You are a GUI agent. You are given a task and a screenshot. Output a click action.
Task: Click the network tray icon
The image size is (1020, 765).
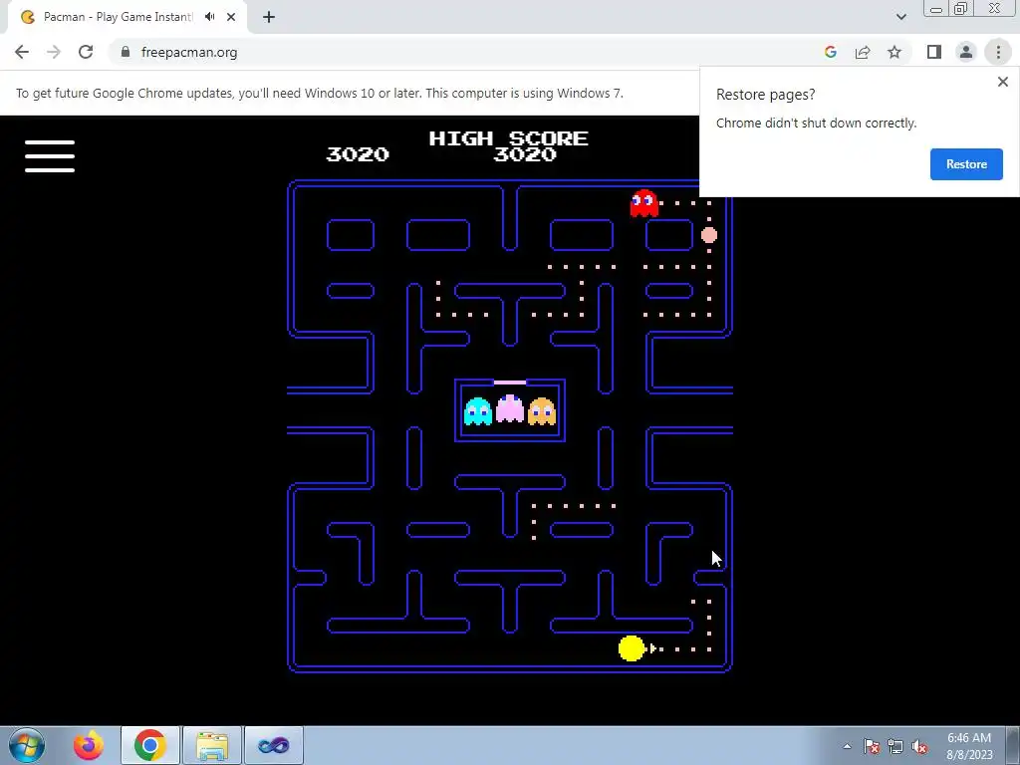pos(895,746)
